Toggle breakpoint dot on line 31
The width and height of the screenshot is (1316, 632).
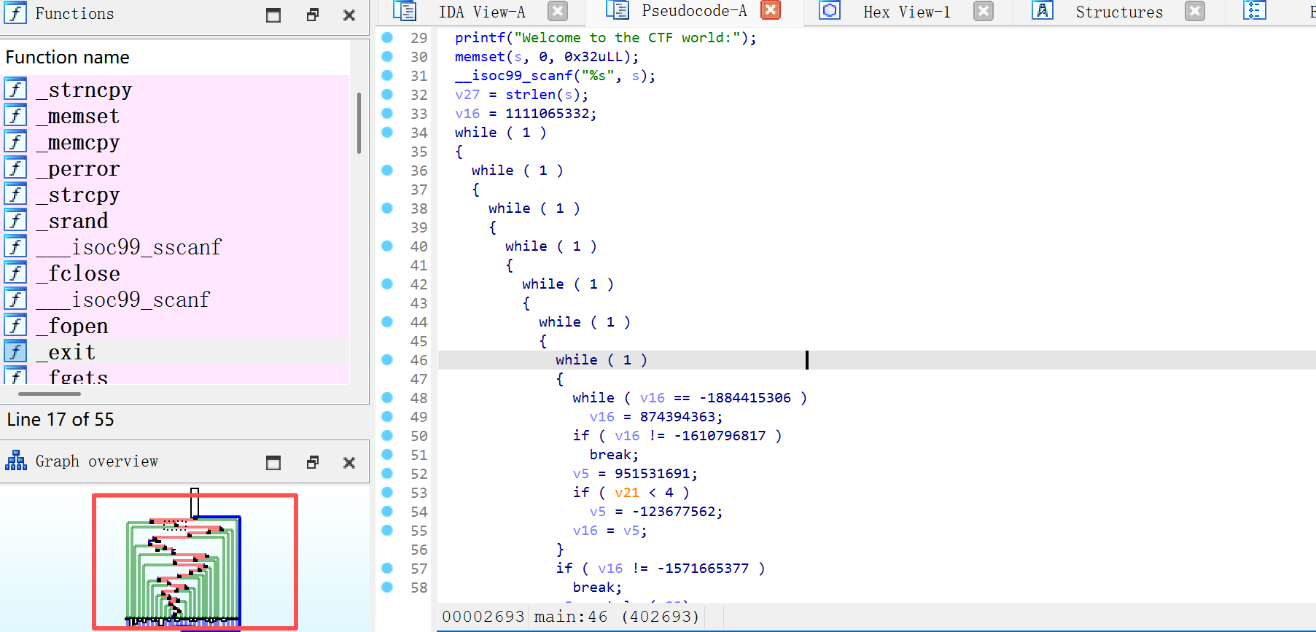click(387, 75)
